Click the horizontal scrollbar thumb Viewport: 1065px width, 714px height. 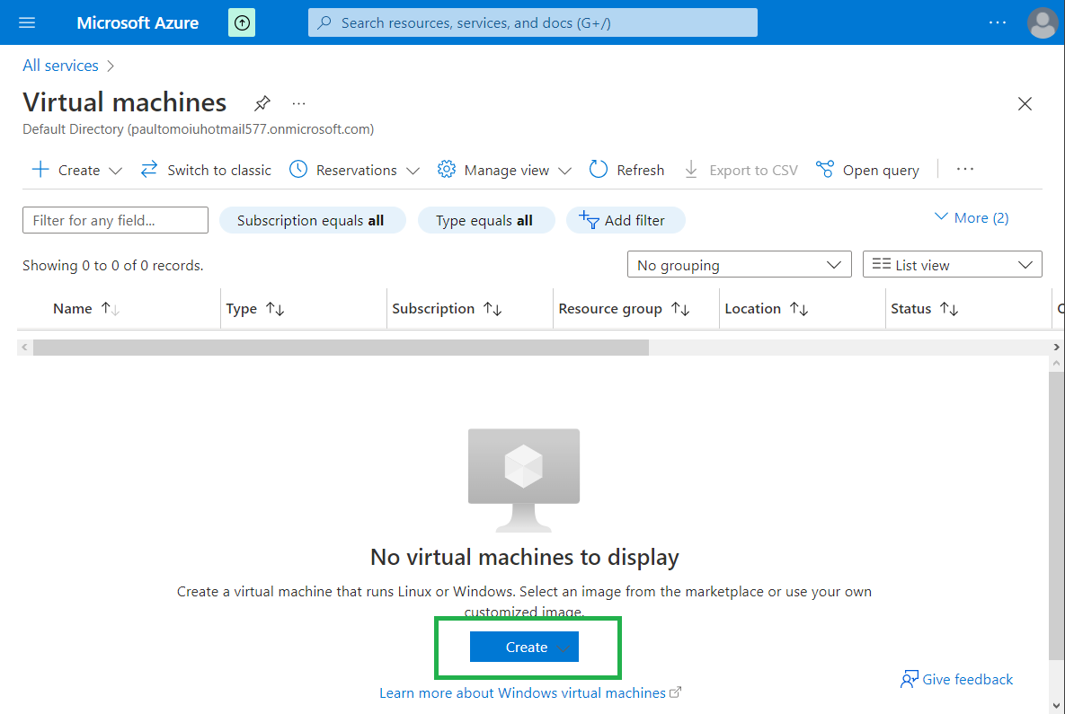tap(341, 348)
